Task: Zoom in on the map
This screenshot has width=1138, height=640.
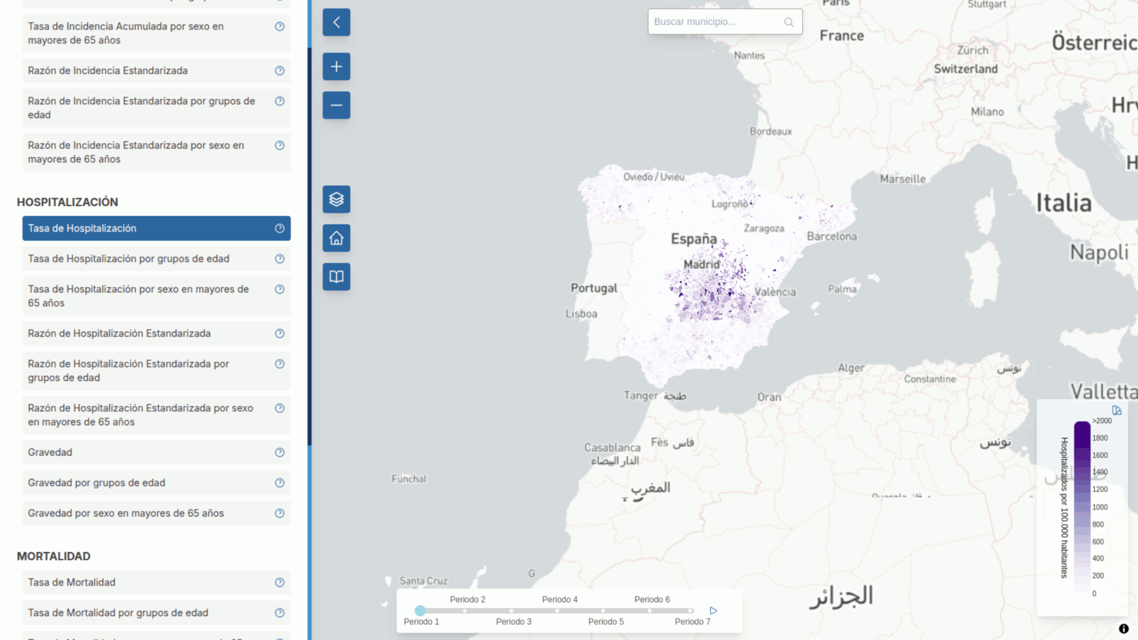Action: pos(336,66)
